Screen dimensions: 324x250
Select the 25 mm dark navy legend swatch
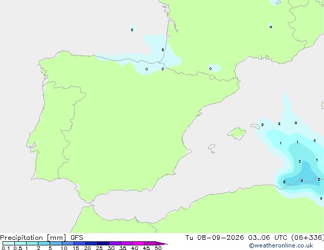pyautogui.click(x=103, y=243)
